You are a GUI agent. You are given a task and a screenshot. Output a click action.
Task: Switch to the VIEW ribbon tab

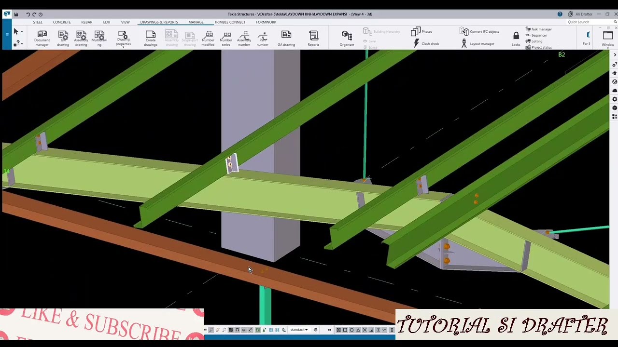125,22
